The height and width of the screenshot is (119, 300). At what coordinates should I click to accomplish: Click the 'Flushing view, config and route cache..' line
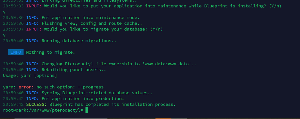(92, 23)
